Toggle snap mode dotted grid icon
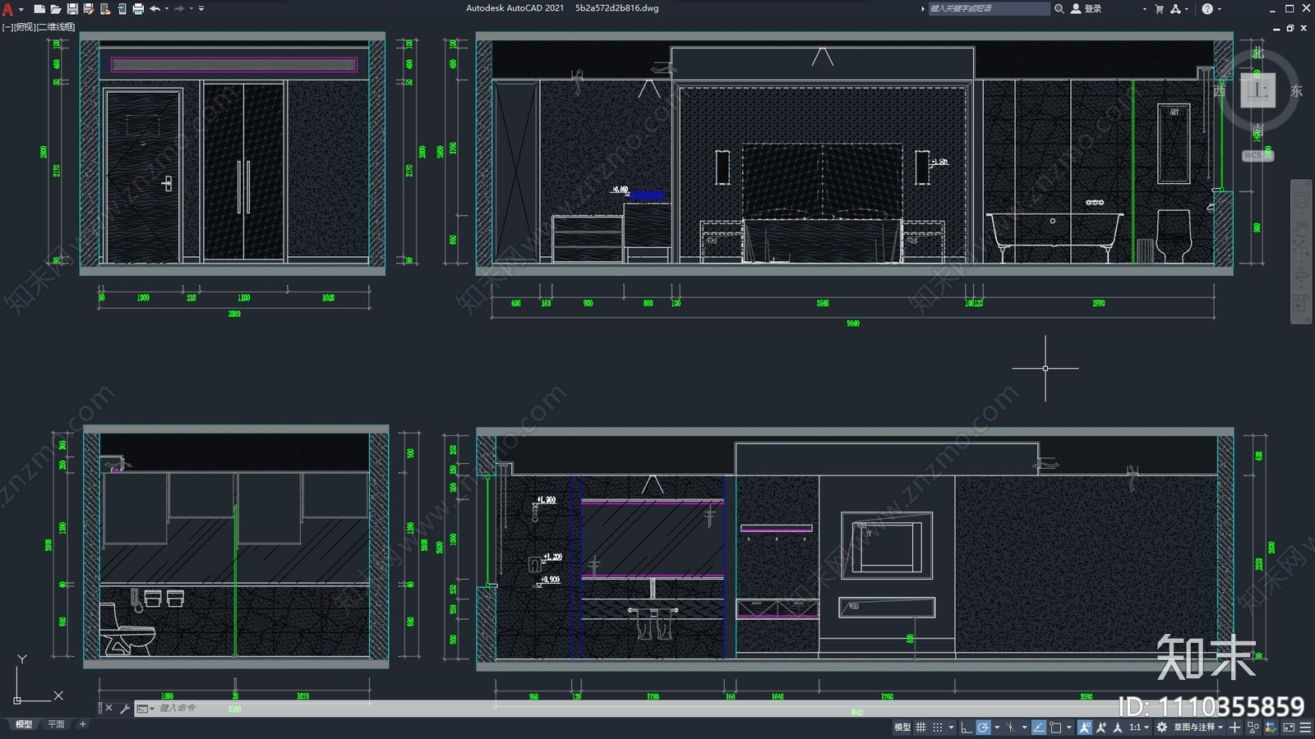Viewport: 1315px width, 739px height. tap(938, 728)
